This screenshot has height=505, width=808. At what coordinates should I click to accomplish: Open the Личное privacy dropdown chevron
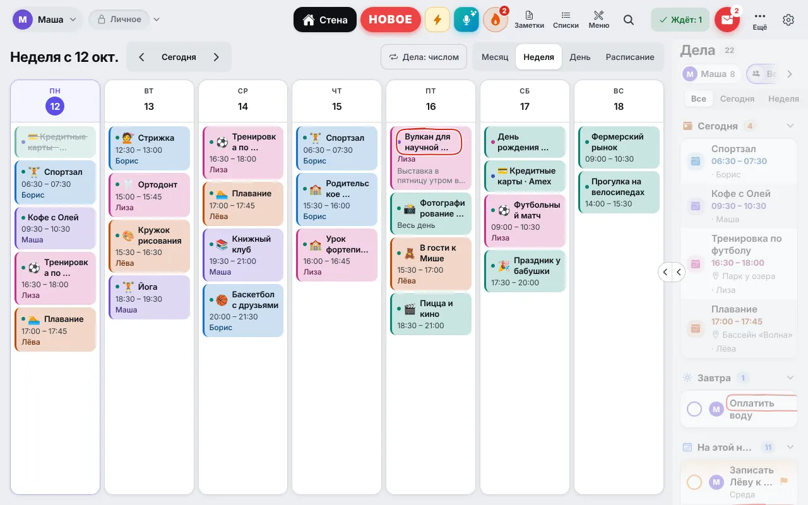pyautogui.click(x=157, y=20)
